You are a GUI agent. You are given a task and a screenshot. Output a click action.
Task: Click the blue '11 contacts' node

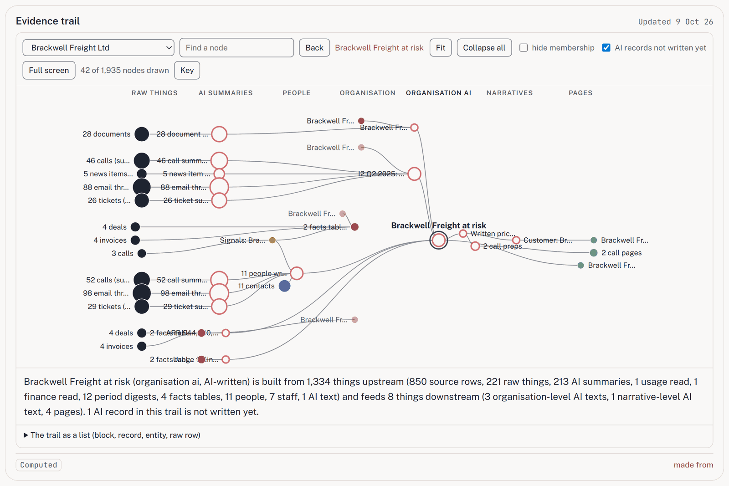[285, 286]
